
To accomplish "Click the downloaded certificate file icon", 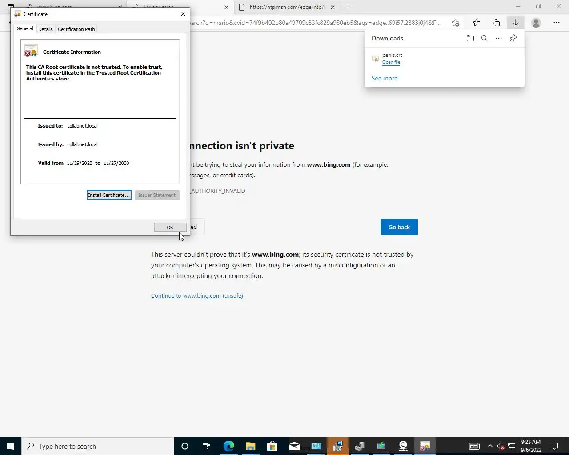I will click(x=375, y=59).
